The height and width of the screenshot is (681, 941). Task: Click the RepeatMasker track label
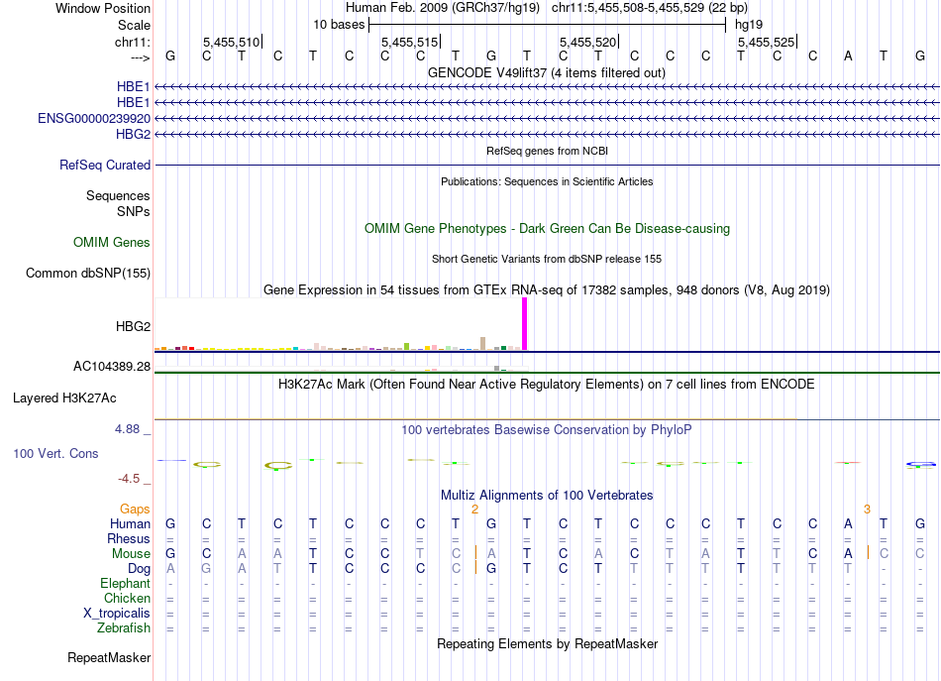(109, 657)
